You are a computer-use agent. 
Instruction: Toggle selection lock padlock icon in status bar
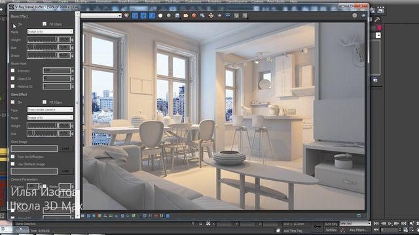pyautogui.click(x=200, y=224)
